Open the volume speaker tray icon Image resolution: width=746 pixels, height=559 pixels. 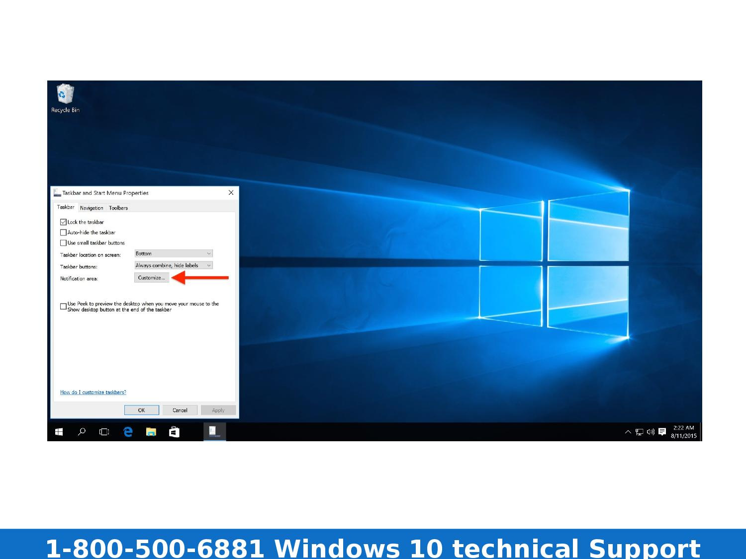pyautogui.click(x=651, y=432)
